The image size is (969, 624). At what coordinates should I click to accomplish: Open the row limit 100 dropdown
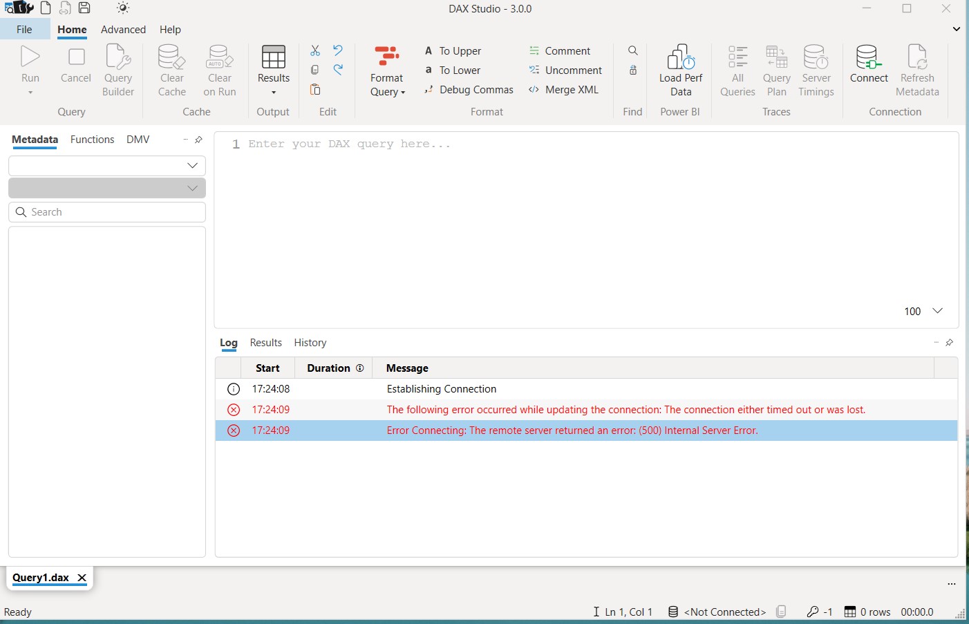923,311
